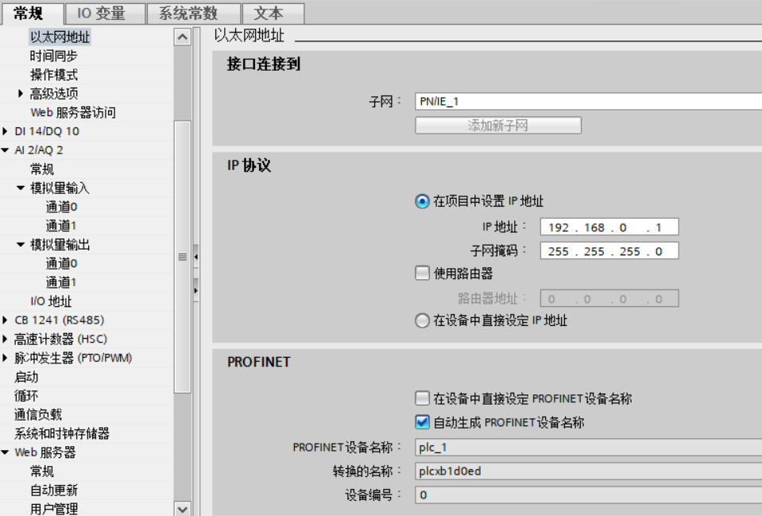Uncheck 自动生成 PROFINET 设备名称

[x=422, y=422]
